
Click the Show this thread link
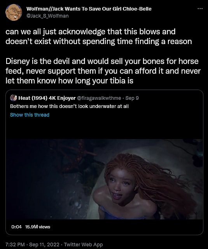coord(30,115)
